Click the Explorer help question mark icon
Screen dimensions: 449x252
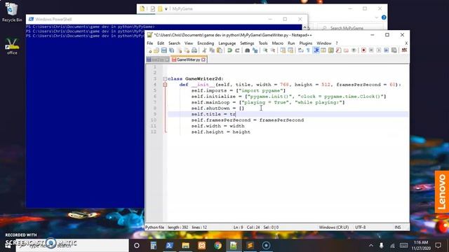click(384, 17)
